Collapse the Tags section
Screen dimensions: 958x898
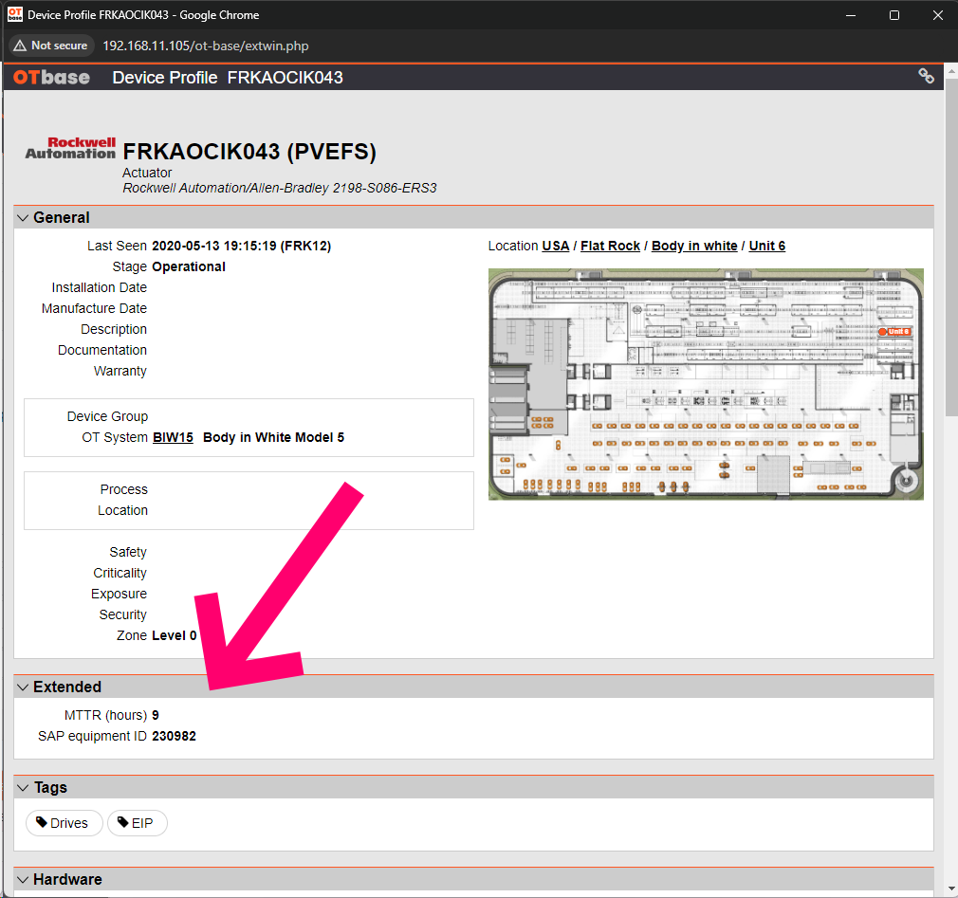click(x=23, y=788)
